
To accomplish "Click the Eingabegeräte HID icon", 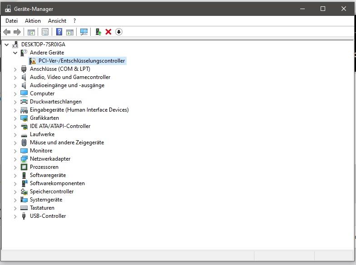I will point(24,110).
